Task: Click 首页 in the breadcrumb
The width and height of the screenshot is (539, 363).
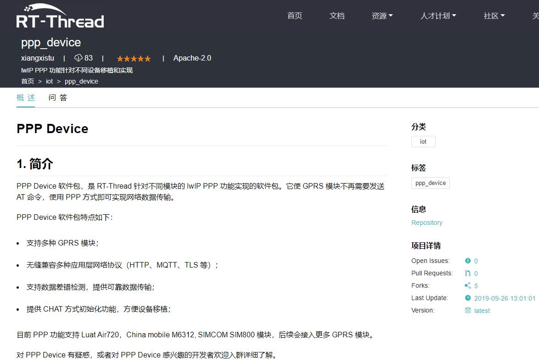Action: coord(28,82)
